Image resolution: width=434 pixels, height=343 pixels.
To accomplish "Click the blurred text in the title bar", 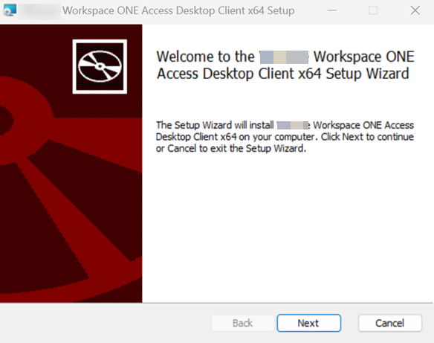I will (39, 11).
